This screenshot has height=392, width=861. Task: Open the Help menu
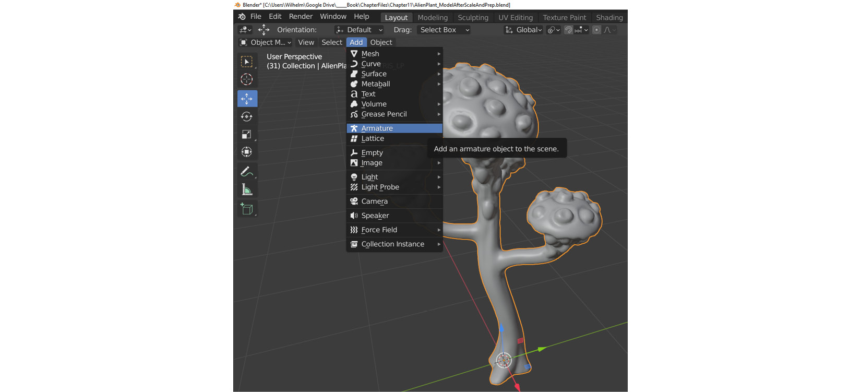[362, 17]
